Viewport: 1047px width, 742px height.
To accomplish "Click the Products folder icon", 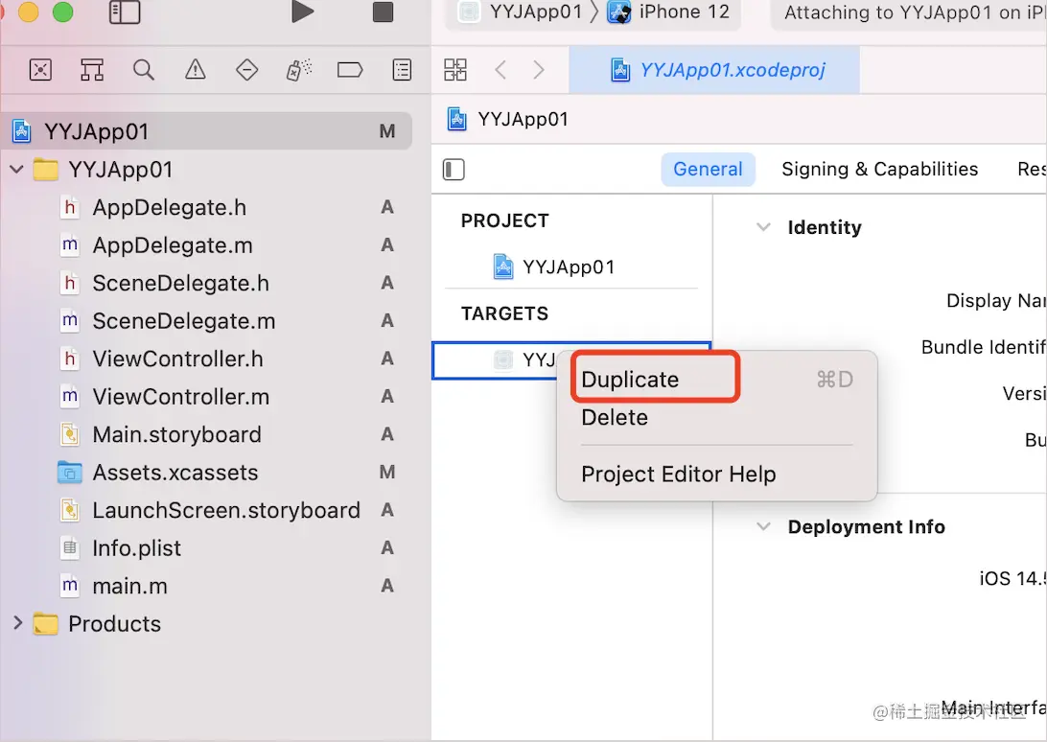I will pos(45,624).
